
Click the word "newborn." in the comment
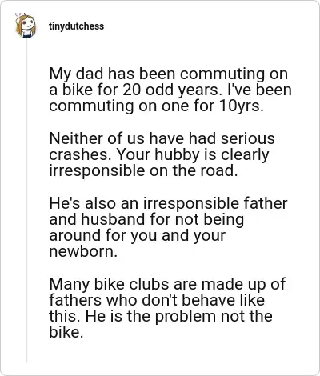(x=83, y=251)
